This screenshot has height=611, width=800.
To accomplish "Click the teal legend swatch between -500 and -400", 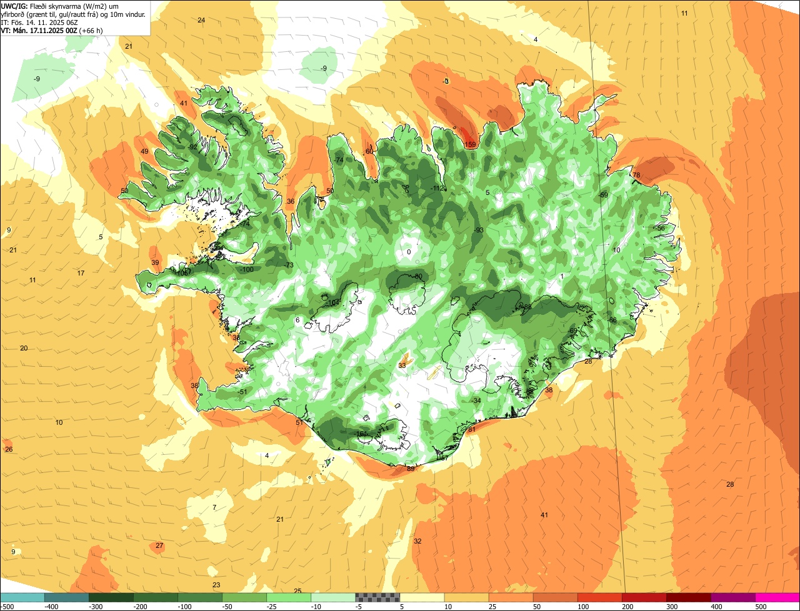I will tap(22, 597).
